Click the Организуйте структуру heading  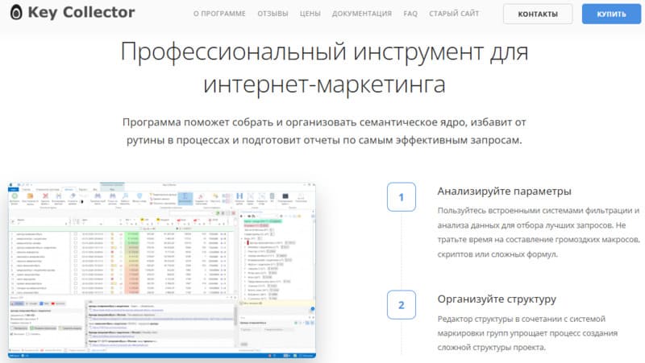[x=497, y=299]
